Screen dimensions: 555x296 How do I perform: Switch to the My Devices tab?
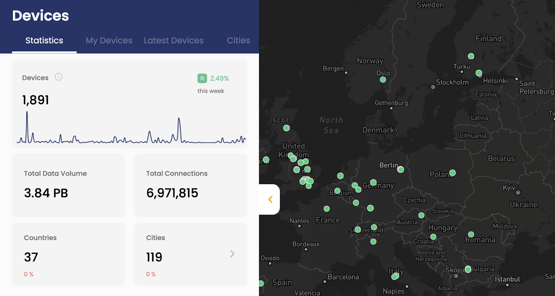click(x=109, y=41)
